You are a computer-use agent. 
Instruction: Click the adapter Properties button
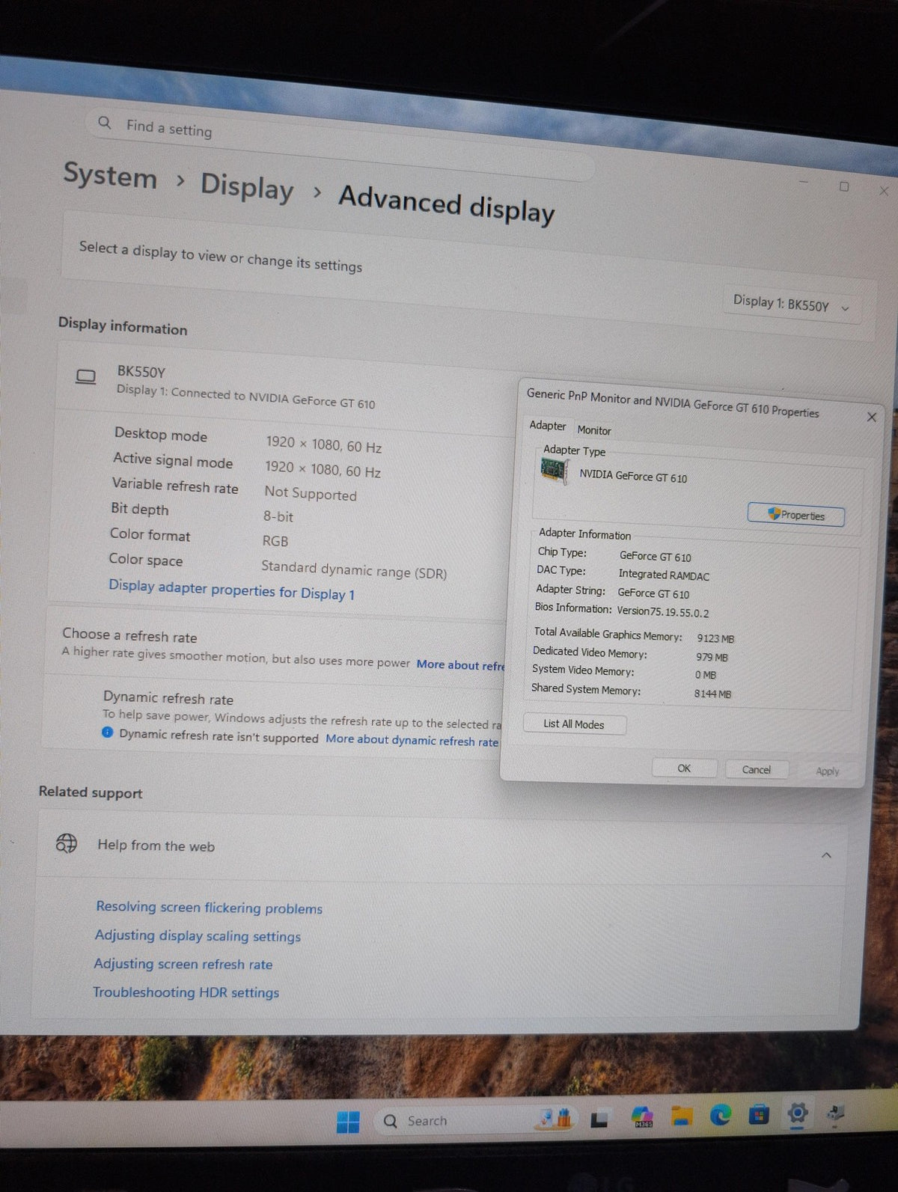pos(796,515)
